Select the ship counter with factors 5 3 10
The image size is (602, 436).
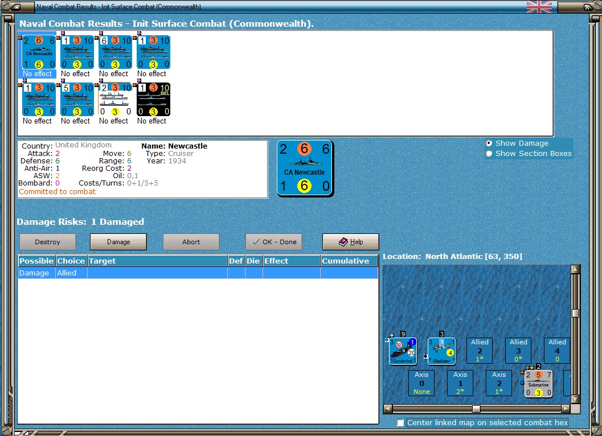(x=77, y=100)
